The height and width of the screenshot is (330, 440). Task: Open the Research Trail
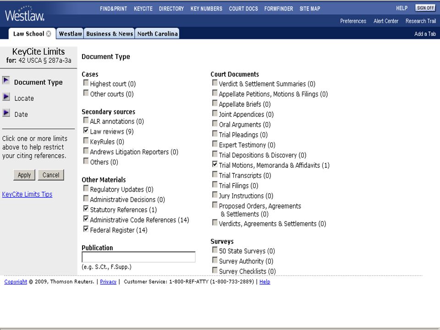point(421,21)
